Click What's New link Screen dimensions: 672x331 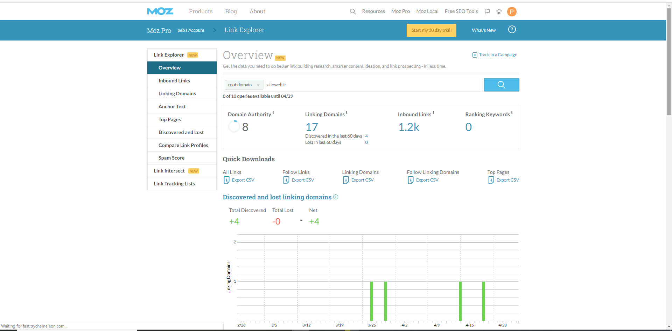pos(484,30)
